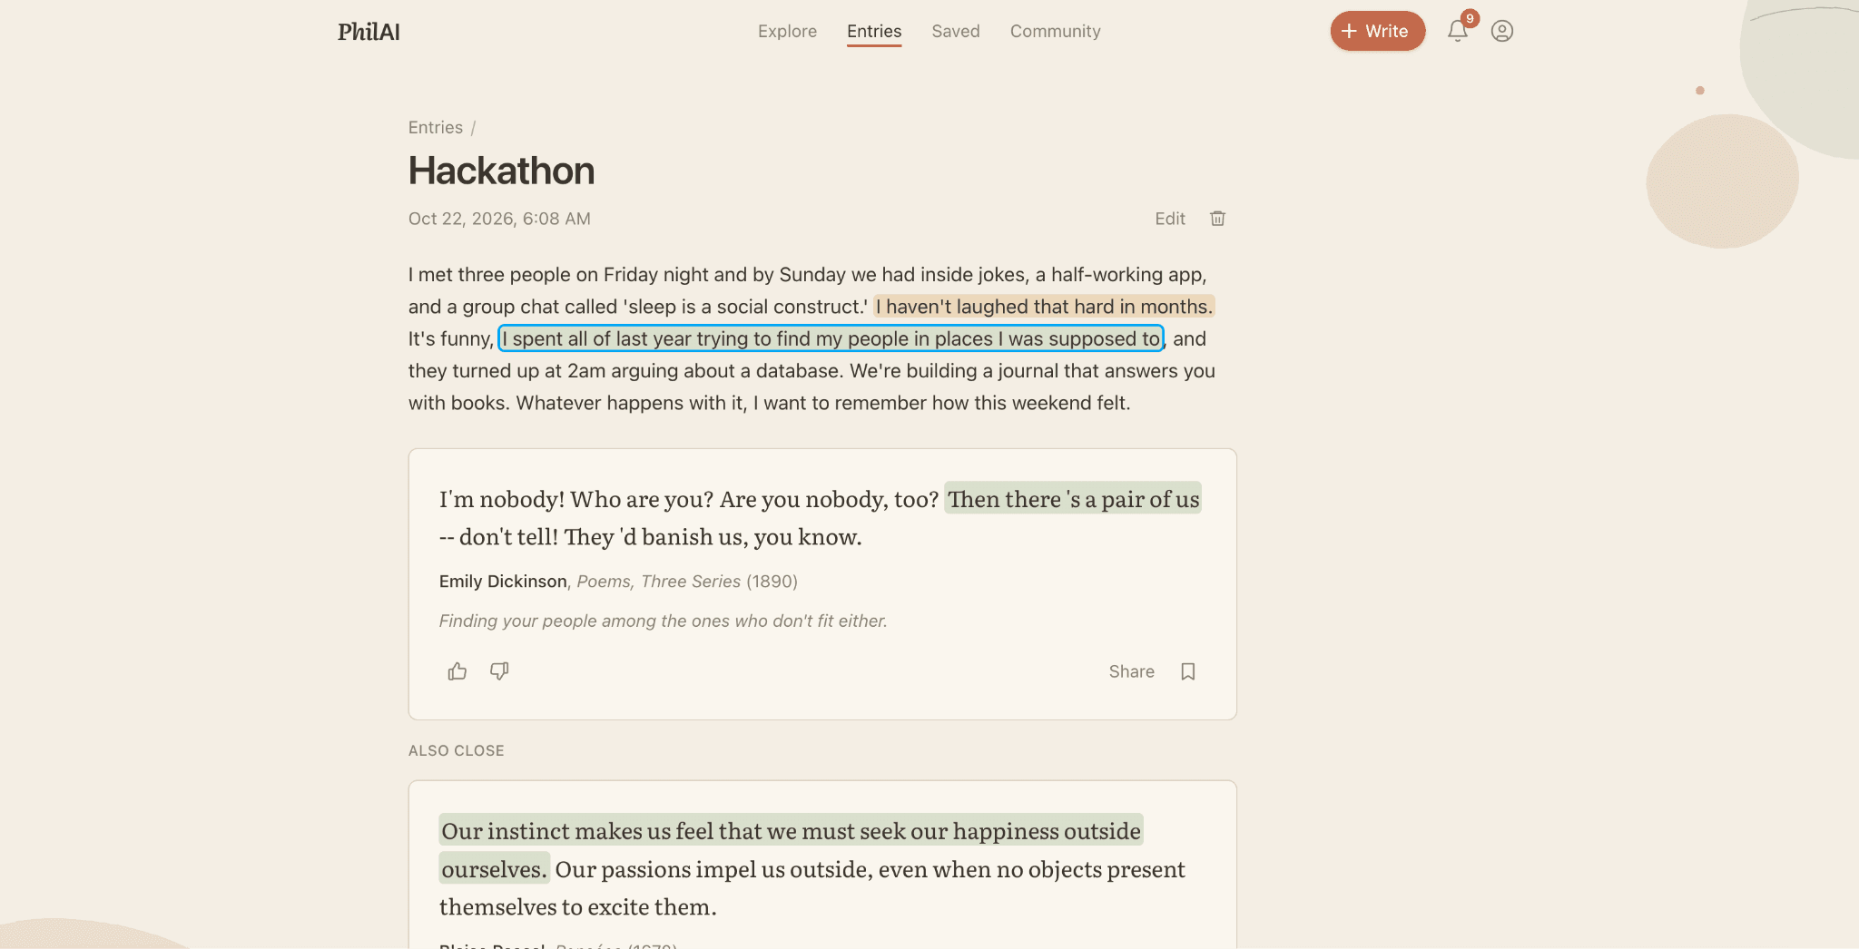Screen dimensions: 1859x949
Task: Click the ALSO CLOSE section heading
Action: point(457,751)
